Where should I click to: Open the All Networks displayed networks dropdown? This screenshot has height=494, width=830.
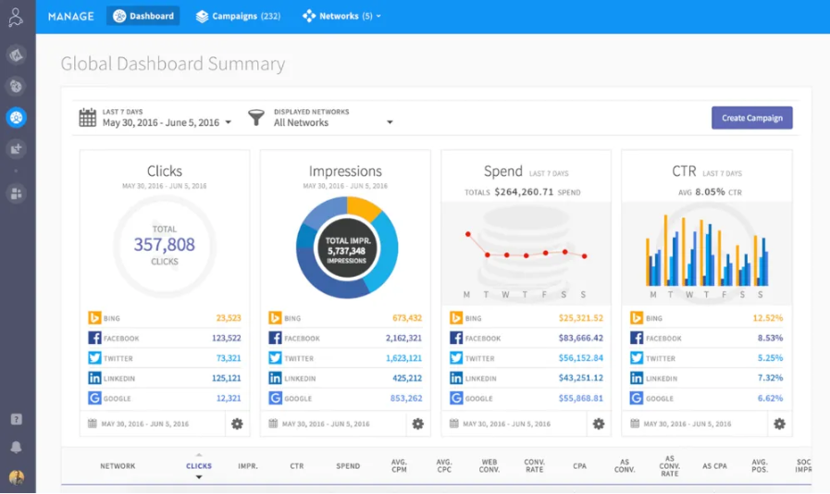click(x=390, y=122)
